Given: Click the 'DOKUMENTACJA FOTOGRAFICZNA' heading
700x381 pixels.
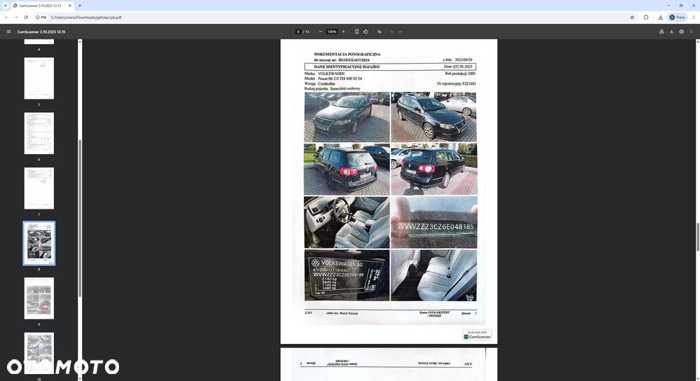Looking at the screenshot, I should pyautogui.click(x=347, y=54).
